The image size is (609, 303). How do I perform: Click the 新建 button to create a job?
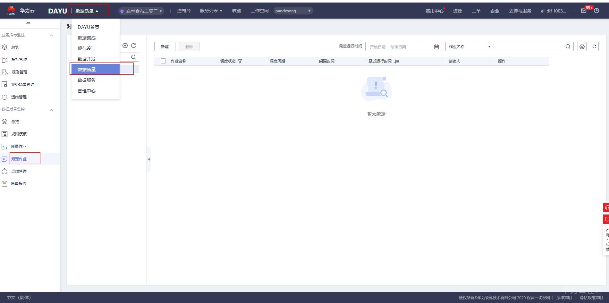pos(165,46)
